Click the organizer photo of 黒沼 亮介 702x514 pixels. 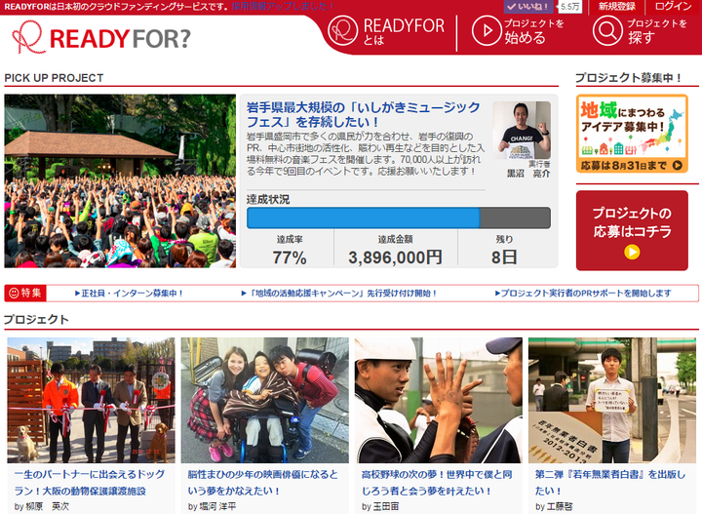pos(522,131)
